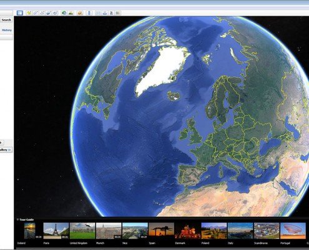Open the Nice tour thumbnail
The width and height of the screenshot is (309, 250).
(135, 231)
